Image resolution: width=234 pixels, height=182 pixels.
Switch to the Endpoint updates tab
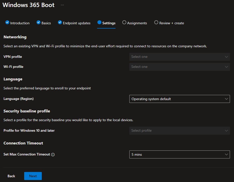(x=76, y=23)
